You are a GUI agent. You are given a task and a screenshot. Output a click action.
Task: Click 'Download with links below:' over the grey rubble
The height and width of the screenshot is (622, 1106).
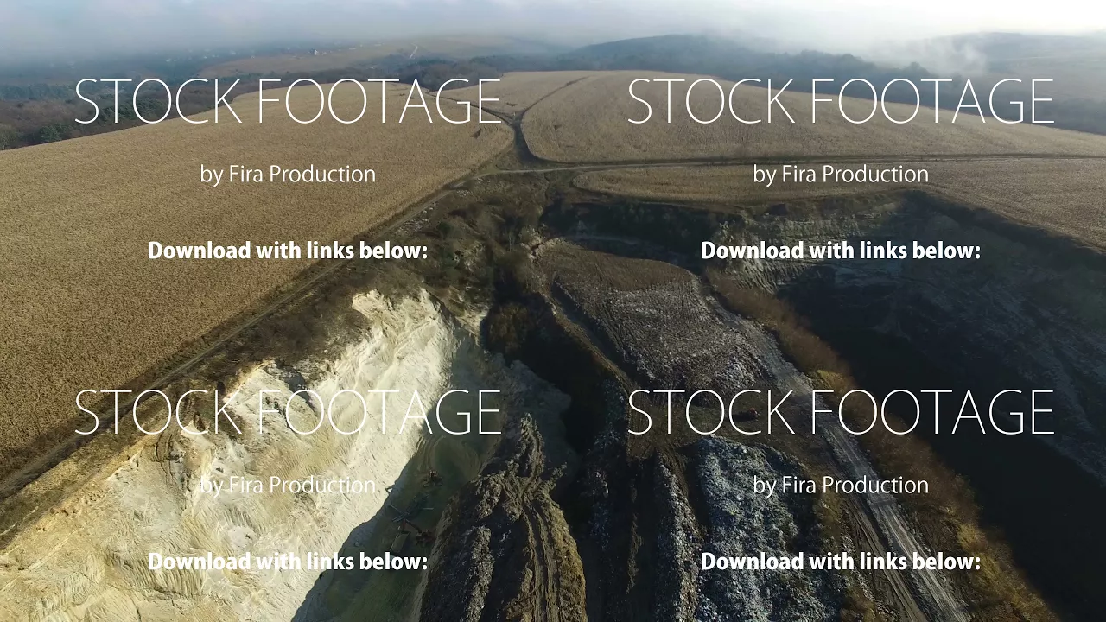click(x=841, y=562)
